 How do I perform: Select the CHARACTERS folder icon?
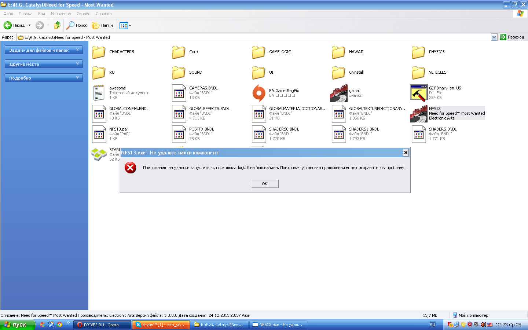pos(99,52)
